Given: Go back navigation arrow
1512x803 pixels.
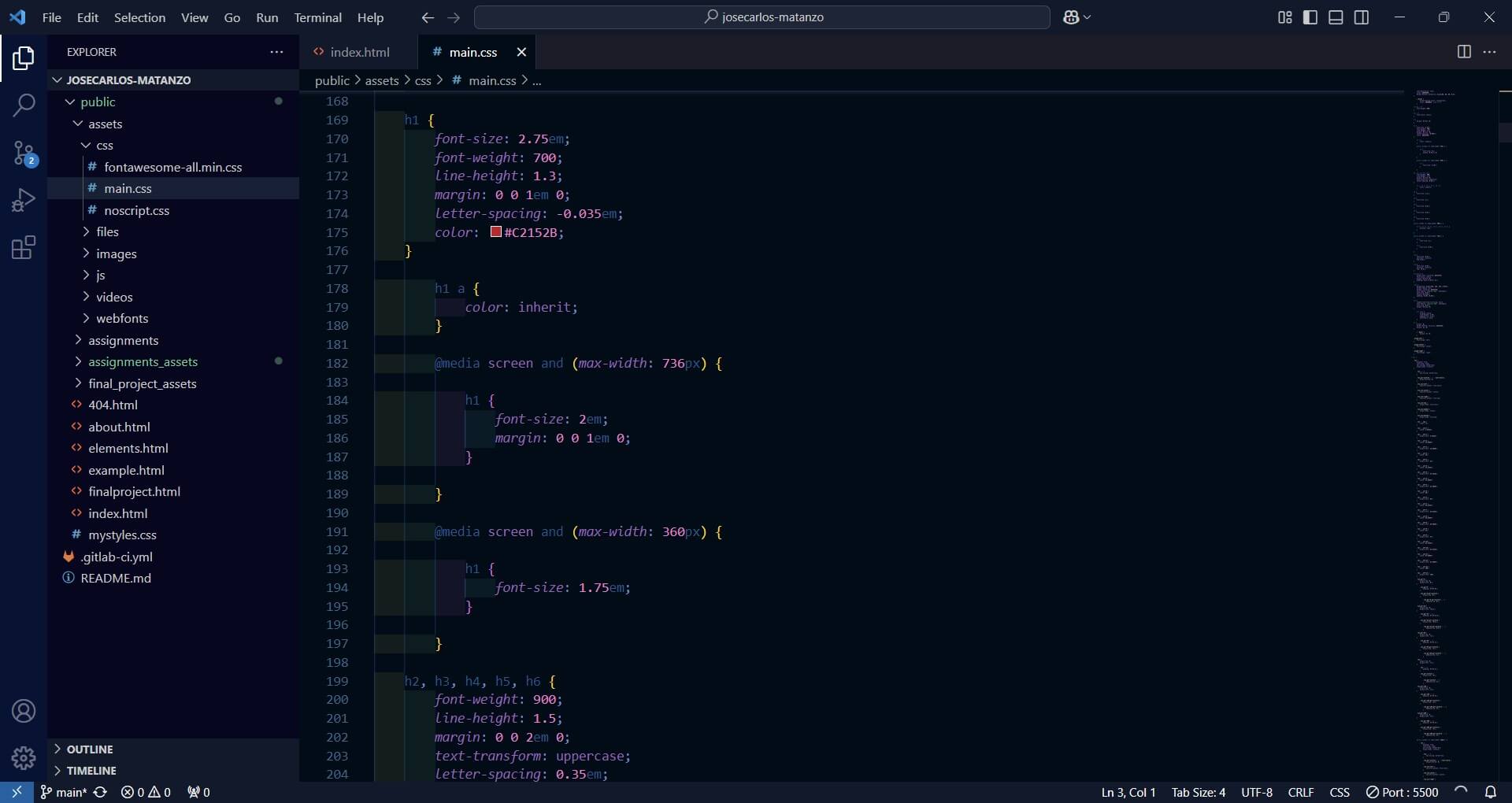Looking at the screenshot, I should (428, 17).
